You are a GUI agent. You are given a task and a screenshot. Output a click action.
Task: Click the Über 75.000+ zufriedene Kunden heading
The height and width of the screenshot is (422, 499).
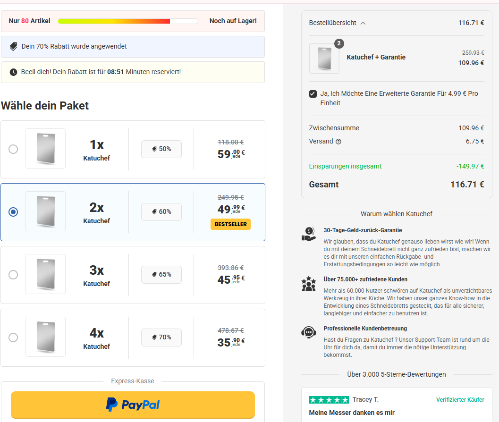[365, 279]
